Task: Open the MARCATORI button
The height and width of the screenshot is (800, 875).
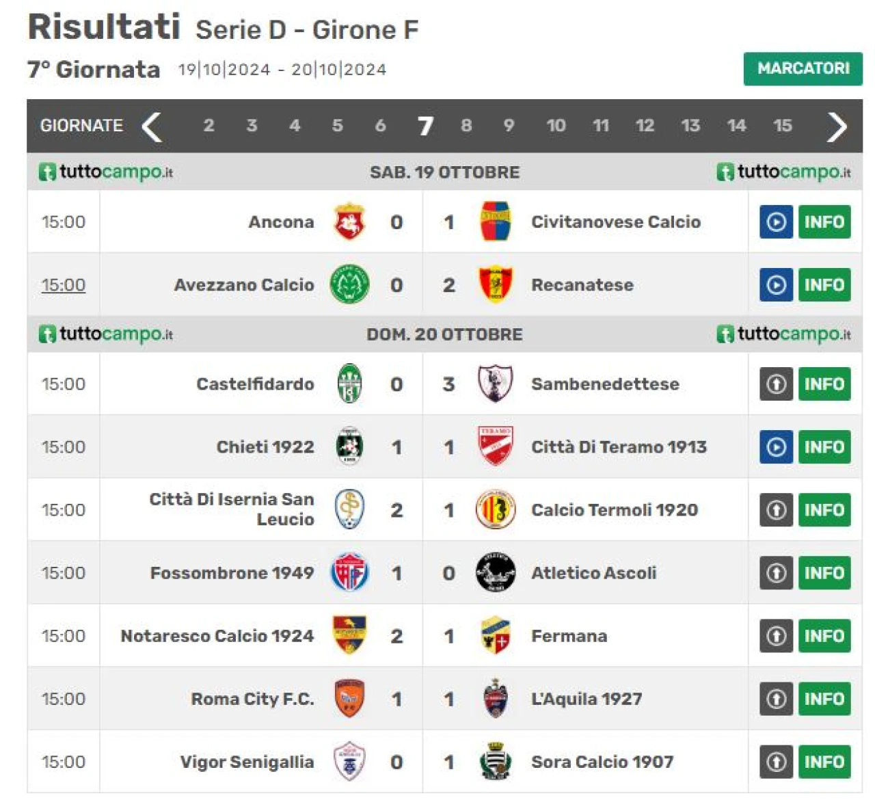Action: [x=803, y=68]
